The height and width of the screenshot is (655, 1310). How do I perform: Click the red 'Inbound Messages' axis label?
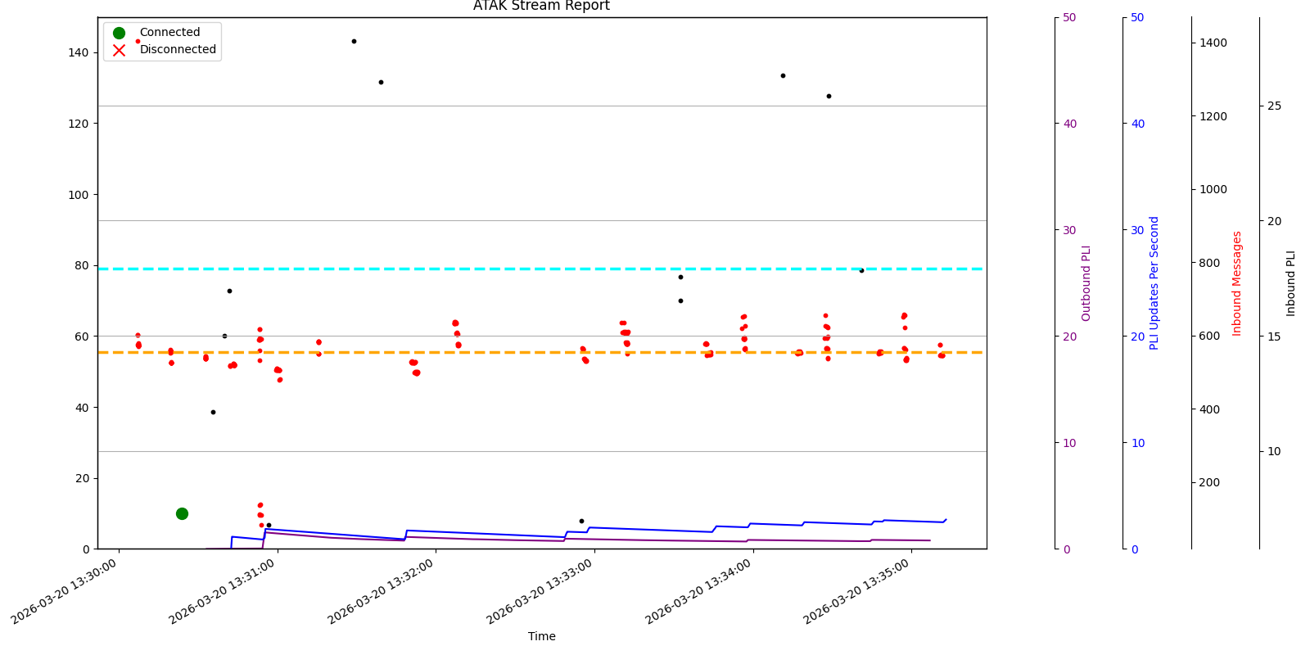1237,282
